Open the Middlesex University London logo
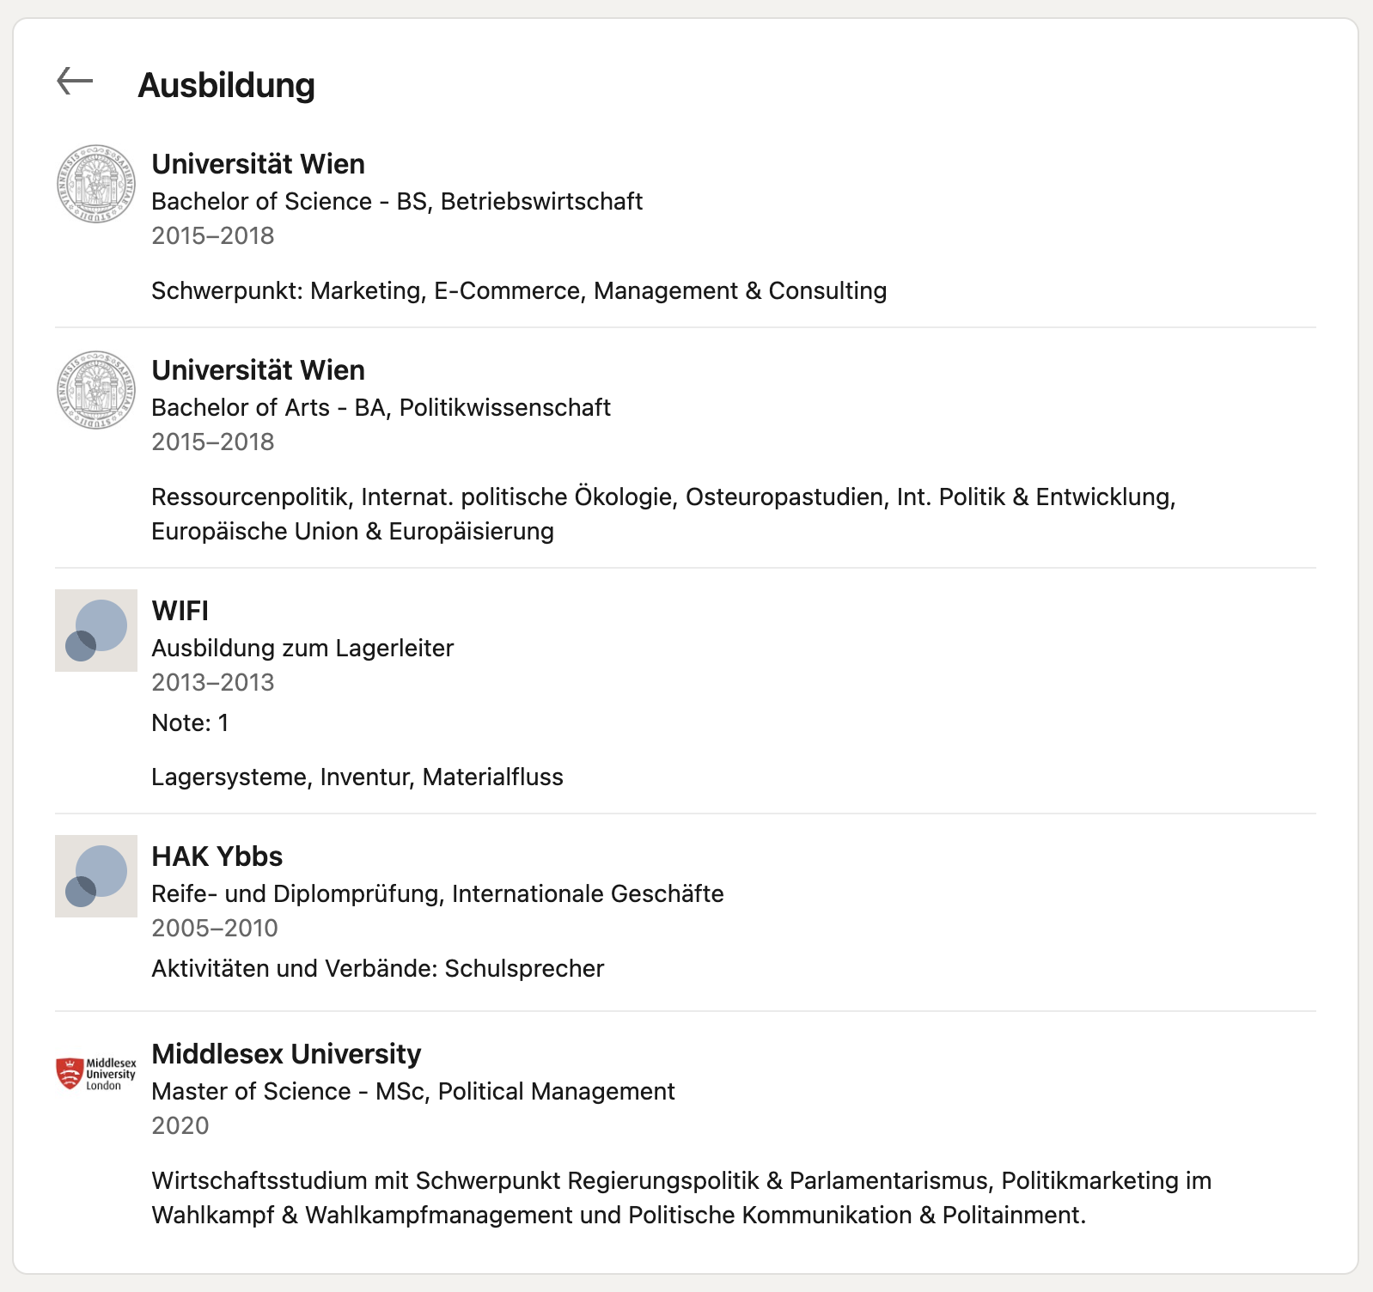Viewport: 1373px width, 1292px height. pyautogui.click(x=96, y=1074)
